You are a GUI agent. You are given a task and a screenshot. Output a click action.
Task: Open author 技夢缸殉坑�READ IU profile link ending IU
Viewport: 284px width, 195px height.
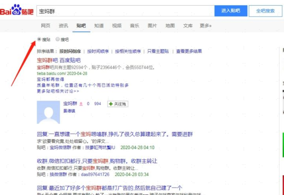click(x=100, y=148)
